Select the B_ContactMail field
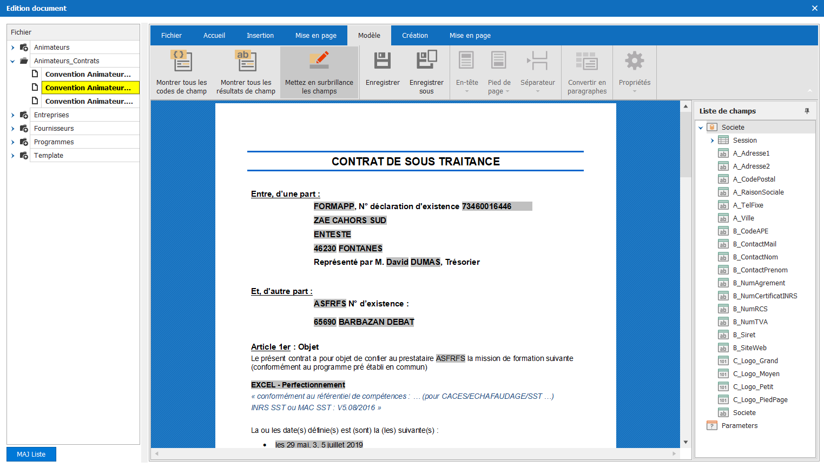 pos(754,244)
